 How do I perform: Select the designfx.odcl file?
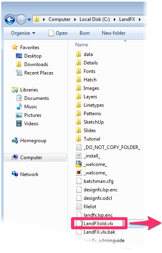point(98,198)
